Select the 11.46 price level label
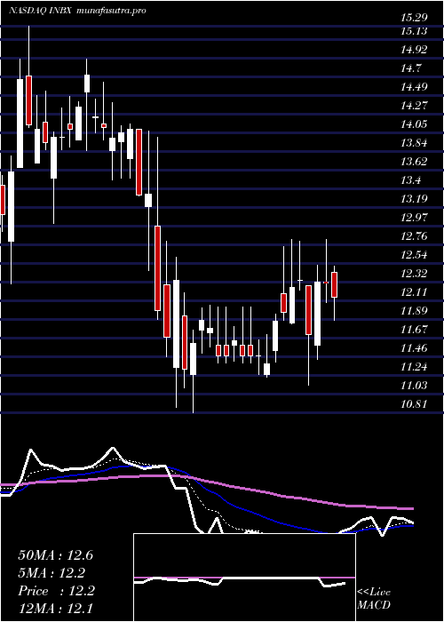This screenshot has width=444, height=622. (414, 348)
